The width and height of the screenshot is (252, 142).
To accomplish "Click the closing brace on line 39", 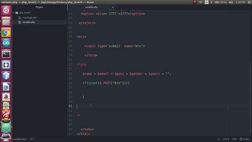I will coord(83,97).
